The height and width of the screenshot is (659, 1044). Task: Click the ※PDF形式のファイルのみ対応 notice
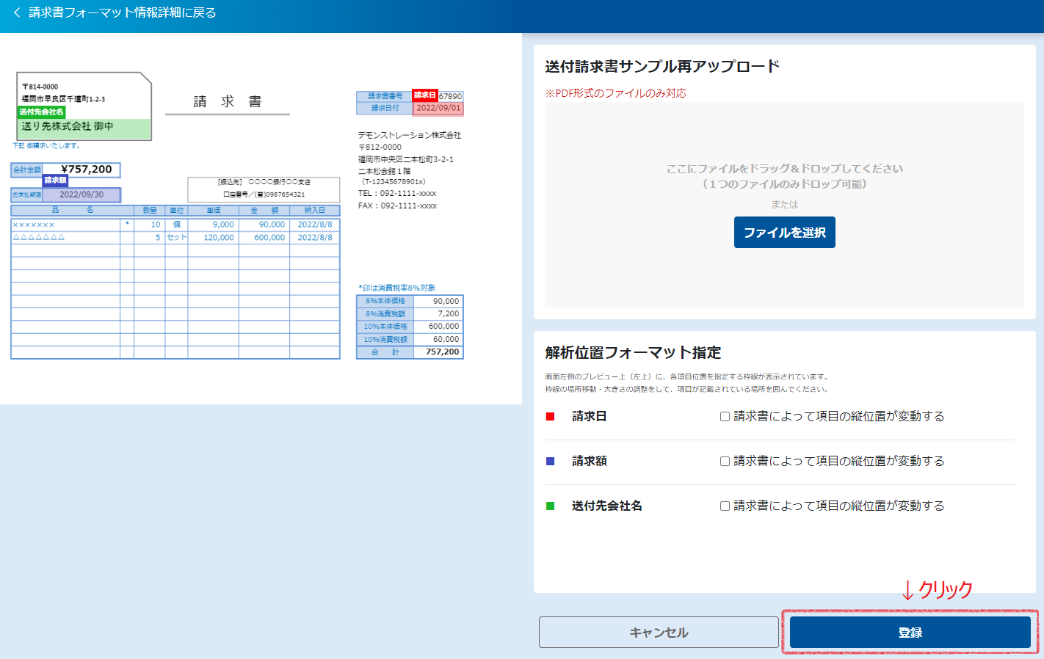coord(616,93)
